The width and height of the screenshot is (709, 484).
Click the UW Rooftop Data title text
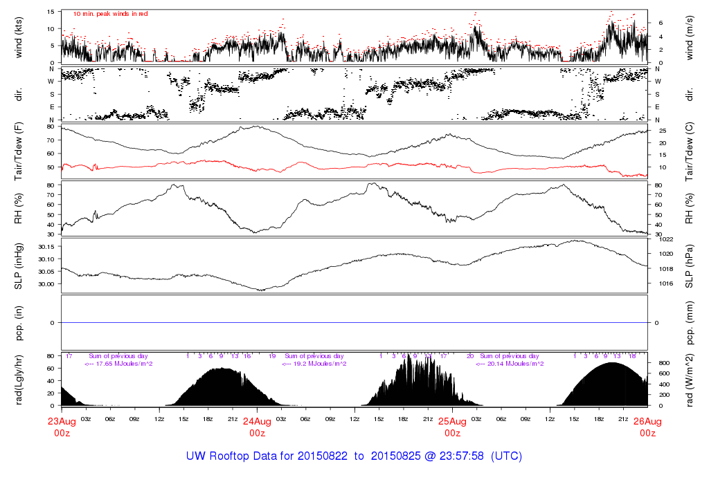coord(354,456)
